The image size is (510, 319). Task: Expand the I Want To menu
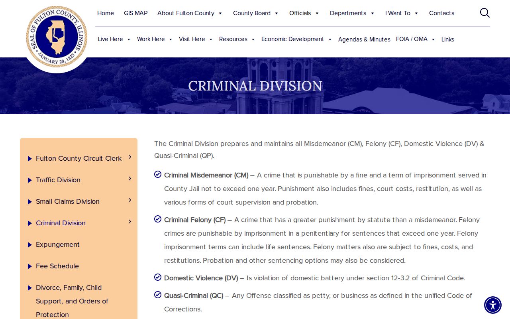[x=402, y=13]
